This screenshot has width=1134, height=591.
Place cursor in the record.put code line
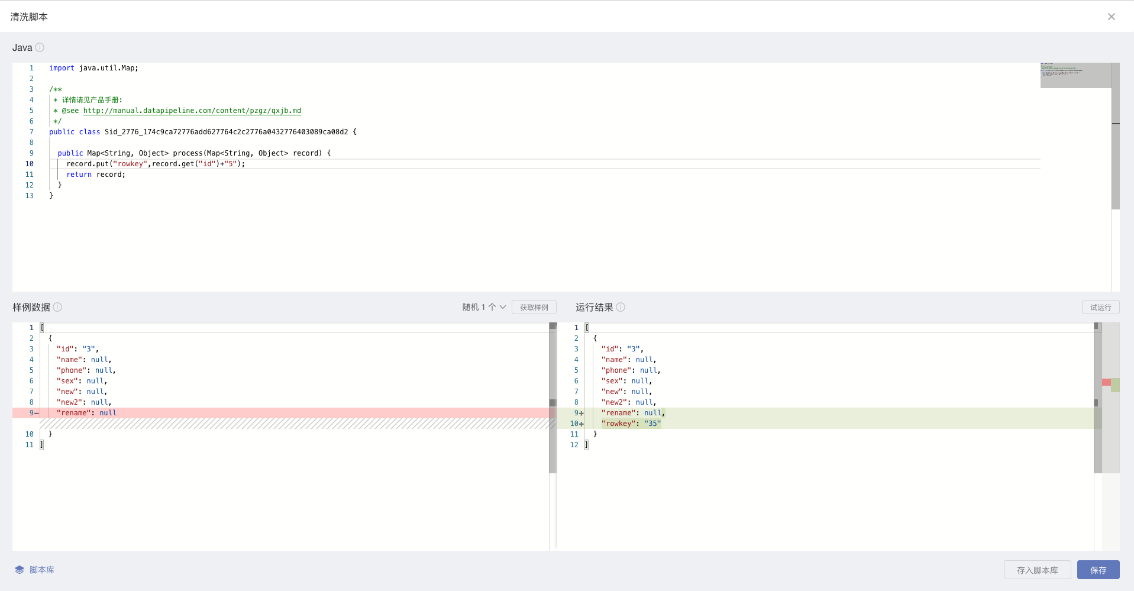pyautogui.click(x=177, y=164)
